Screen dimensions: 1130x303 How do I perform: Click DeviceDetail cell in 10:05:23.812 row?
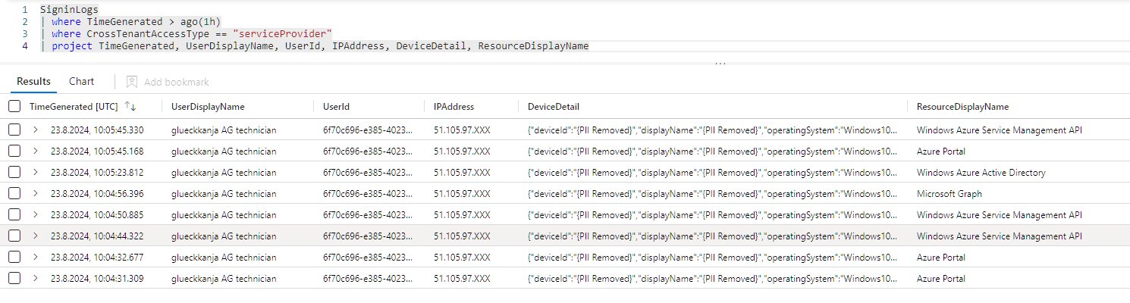712,173
